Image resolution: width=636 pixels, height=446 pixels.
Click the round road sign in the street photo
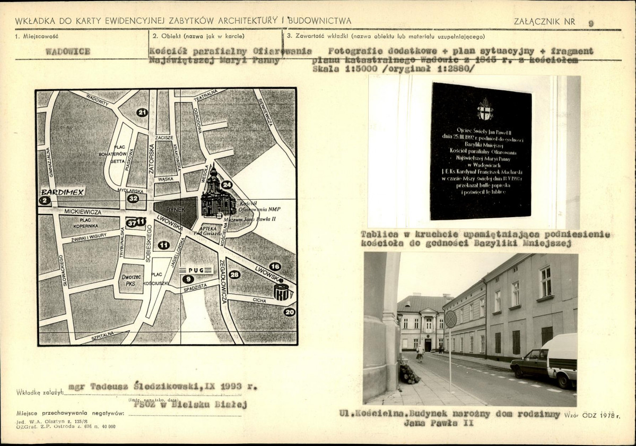pos(450,319)
